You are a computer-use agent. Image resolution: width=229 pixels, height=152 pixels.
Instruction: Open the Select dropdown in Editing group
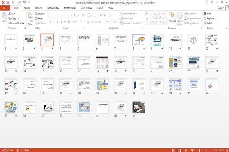pos(209,23)
